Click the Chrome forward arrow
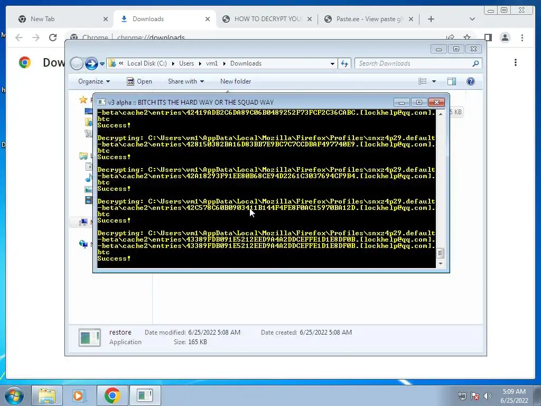 [x=36, y=38]
